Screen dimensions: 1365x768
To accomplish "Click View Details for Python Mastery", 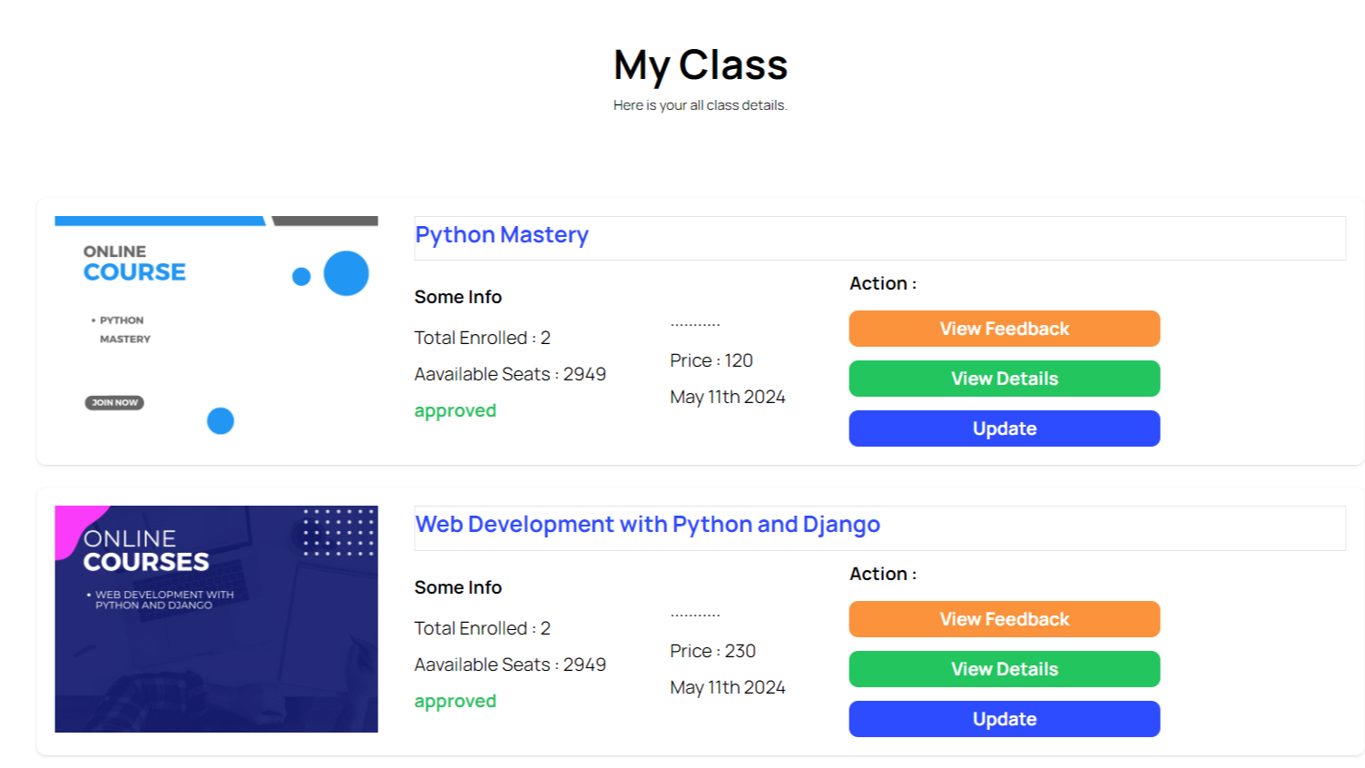I will click(x=1004, y=379).
